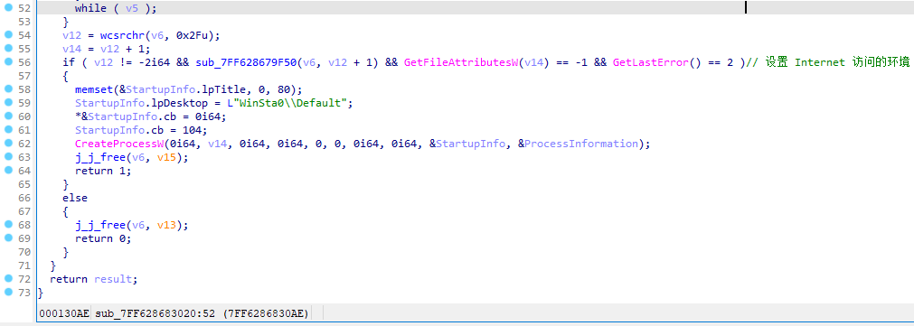This screenshot has width=914, height=326.
Task: Click line number 57 in gutter
Action: pyautogui.click(x=24, y=76)
